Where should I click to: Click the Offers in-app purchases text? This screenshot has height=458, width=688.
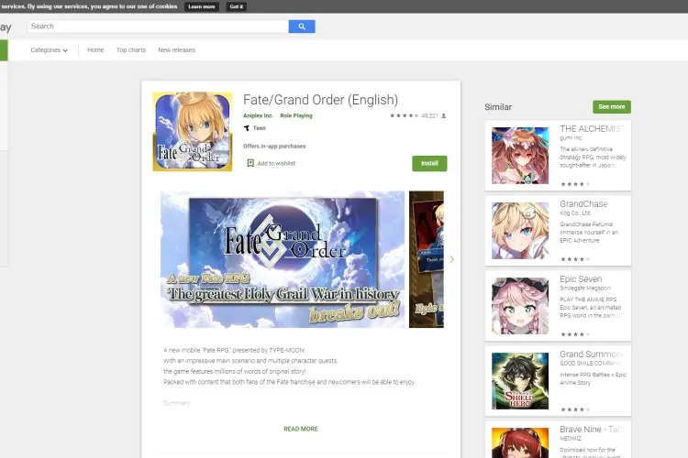(274, 146)
